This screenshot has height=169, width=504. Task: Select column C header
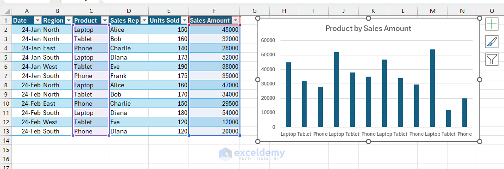(91, 11)
